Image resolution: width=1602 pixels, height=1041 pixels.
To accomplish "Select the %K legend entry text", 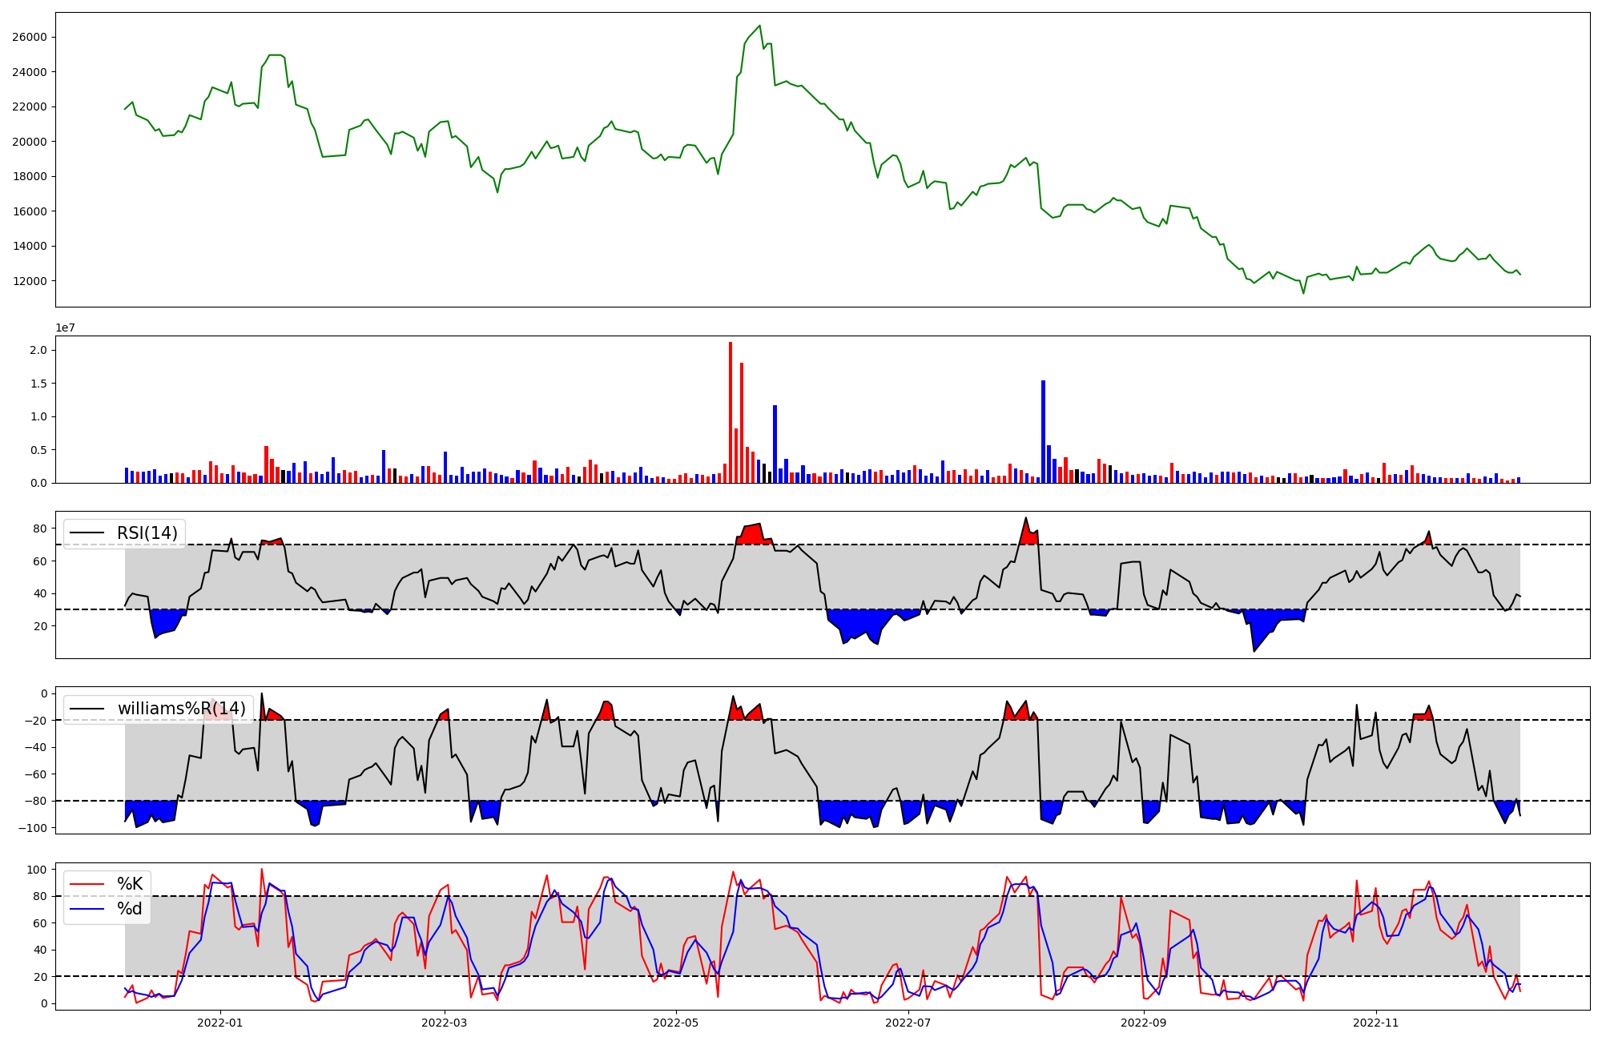I will pos(130,884).
